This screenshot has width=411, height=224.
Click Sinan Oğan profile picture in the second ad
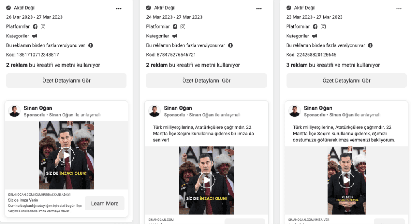coord(155,111)
